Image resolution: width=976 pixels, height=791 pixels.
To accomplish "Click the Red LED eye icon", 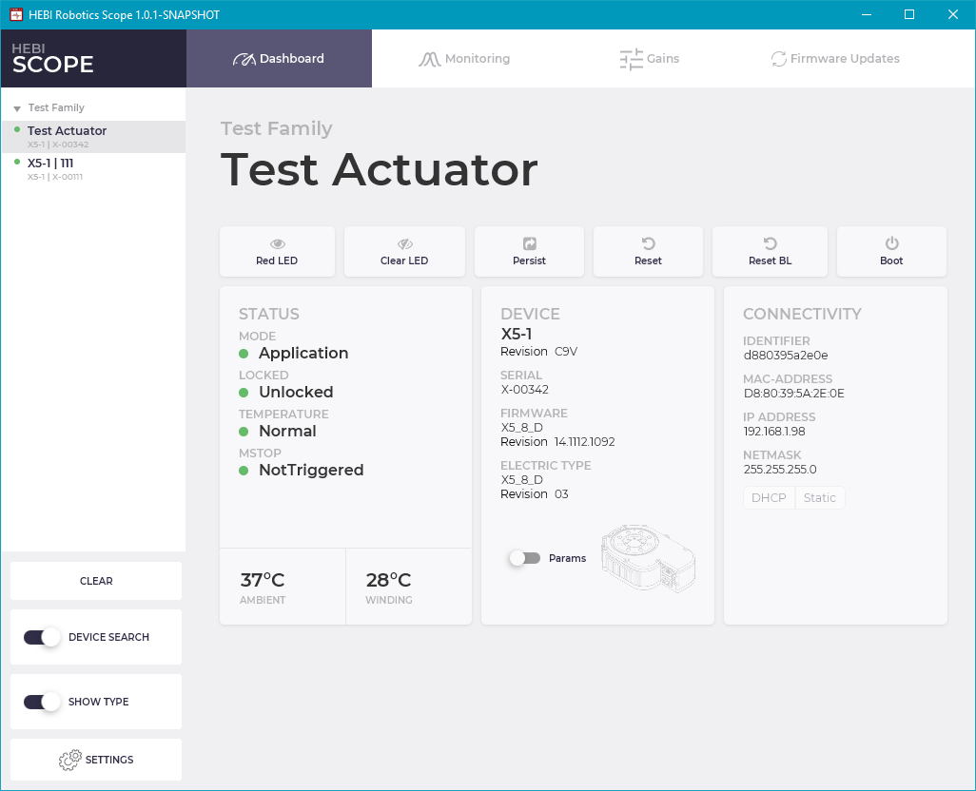I will [x=277, y=244].
